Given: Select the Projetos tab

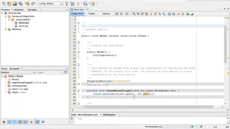Looking at the screenshot, I should pyautogui.click(x=6, y=10).
